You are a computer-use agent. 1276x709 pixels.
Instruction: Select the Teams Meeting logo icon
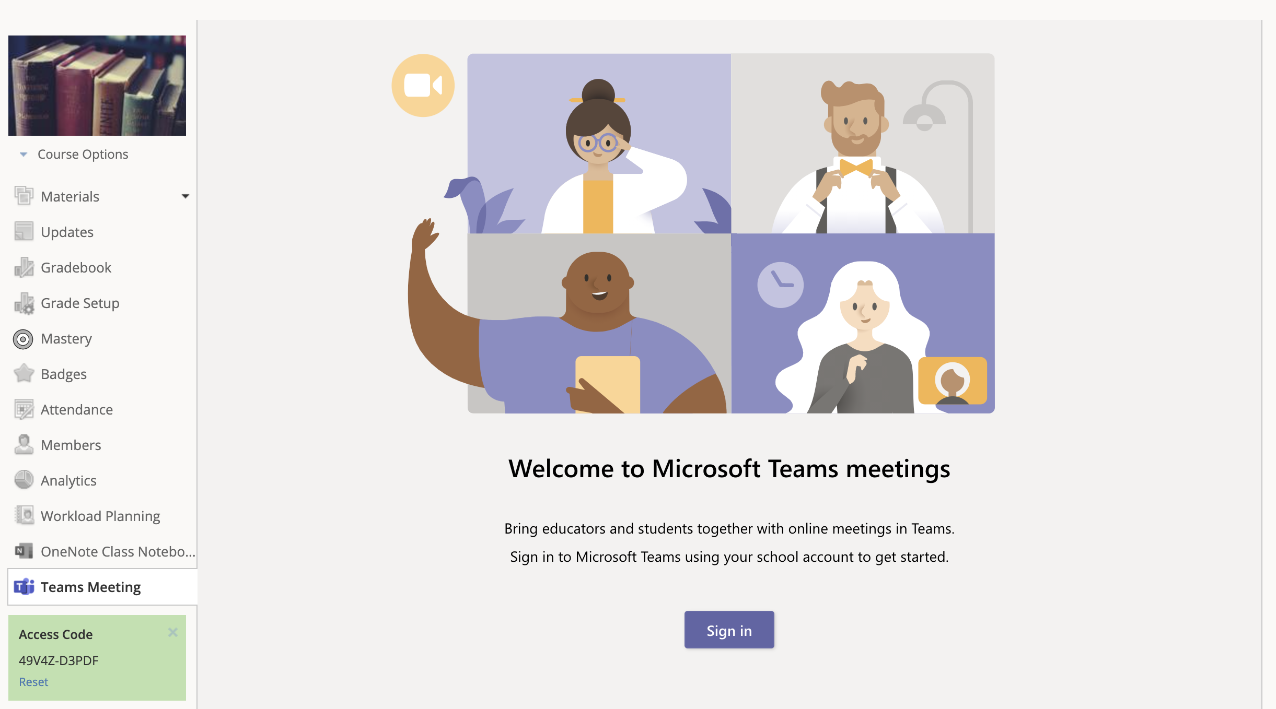(24, 587)
